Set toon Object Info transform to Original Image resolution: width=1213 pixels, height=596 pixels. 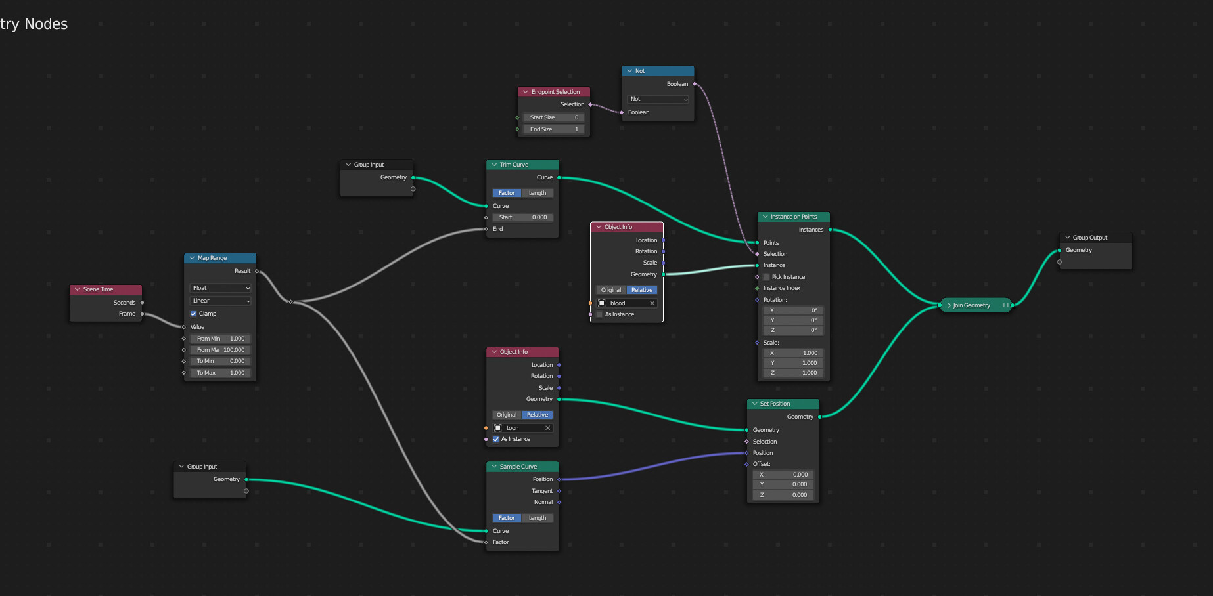tap(507, 415)
